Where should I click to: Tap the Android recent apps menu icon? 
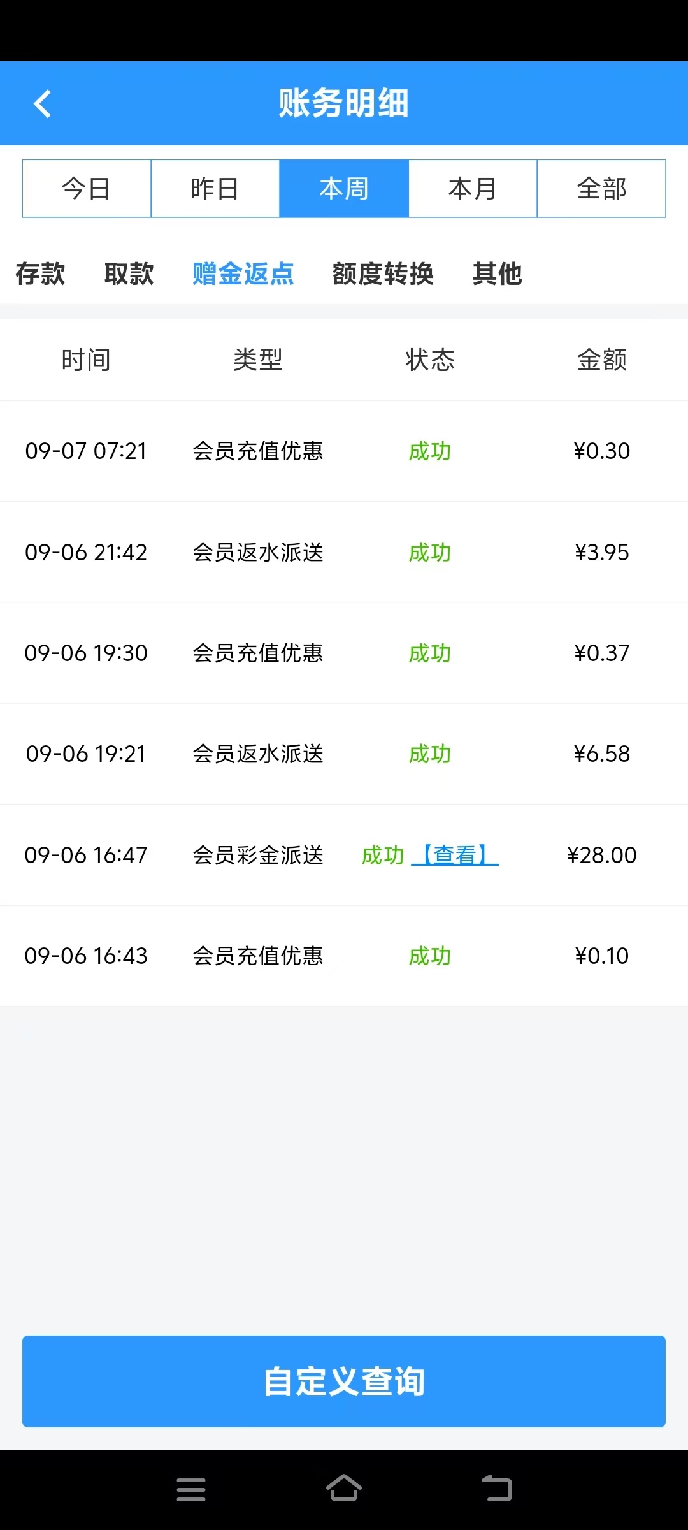(x=191, y=1490)
